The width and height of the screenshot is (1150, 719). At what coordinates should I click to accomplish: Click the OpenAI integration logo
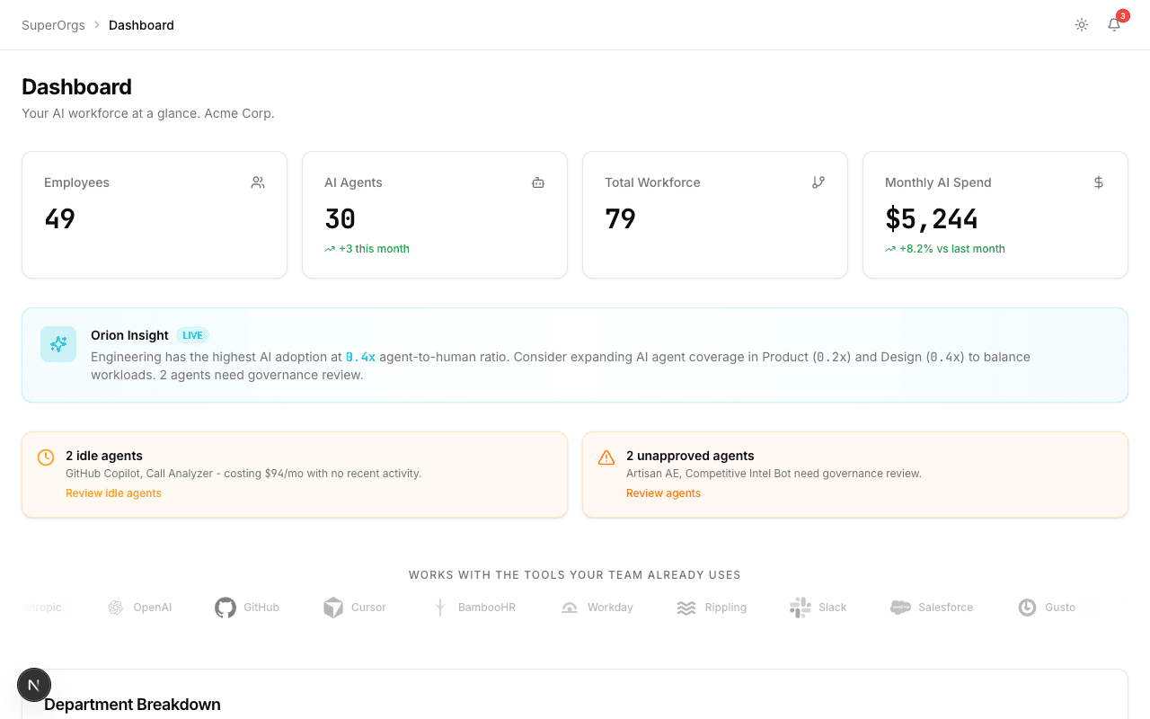(x=115, y=607)
